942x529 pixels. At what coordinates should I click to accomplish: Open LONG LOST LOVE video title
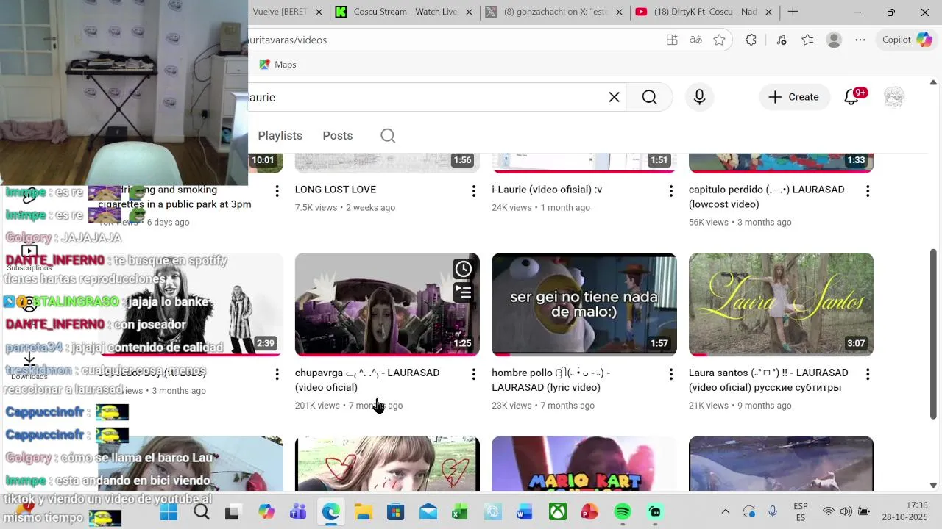(x=336, y=190)
